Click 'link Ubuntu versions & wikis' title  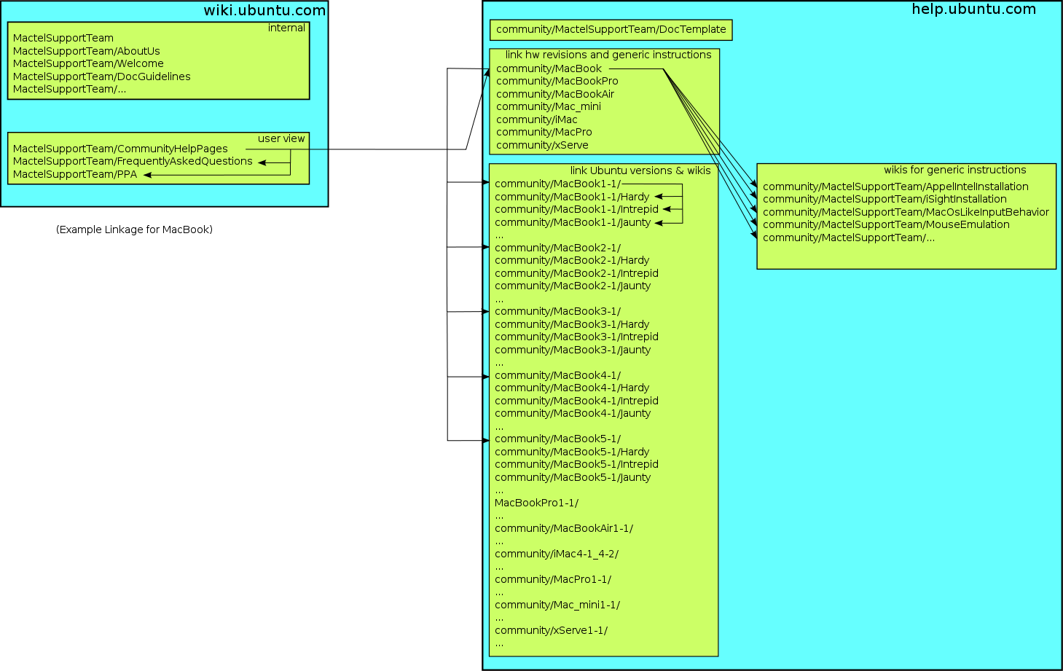(x=640, y=170)
